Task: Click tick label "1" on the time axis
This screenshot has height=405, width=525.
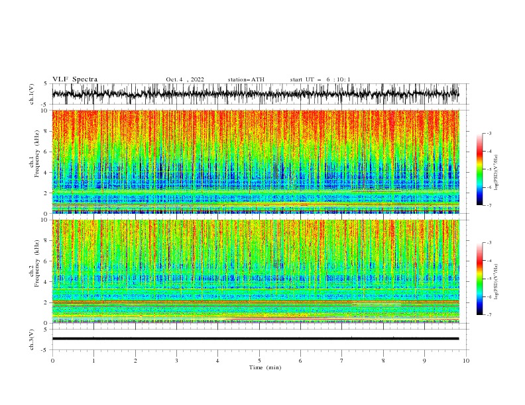Action: tap(93, 361)
